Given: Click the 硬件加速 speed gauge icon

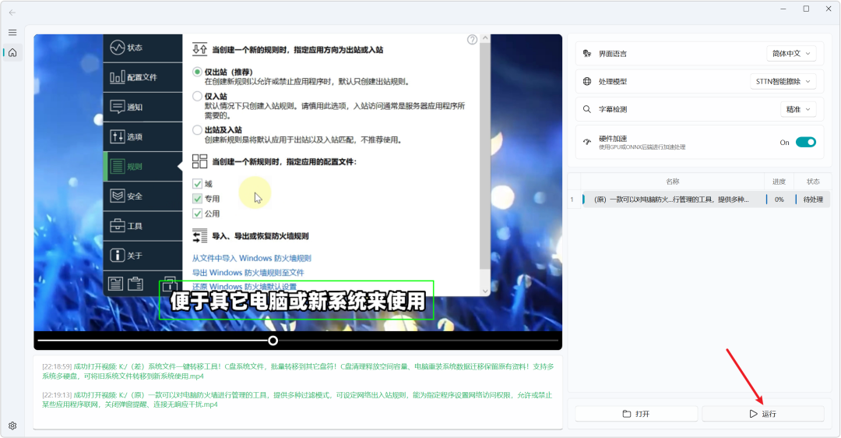Looking at the screenshot, I should point(587,143).
